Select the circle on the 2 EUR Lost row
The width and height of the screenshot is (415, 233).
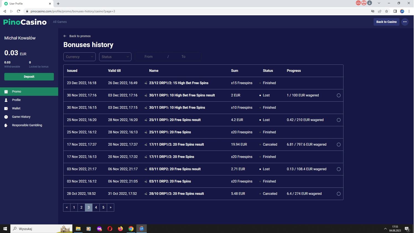[x=338, y=95]
